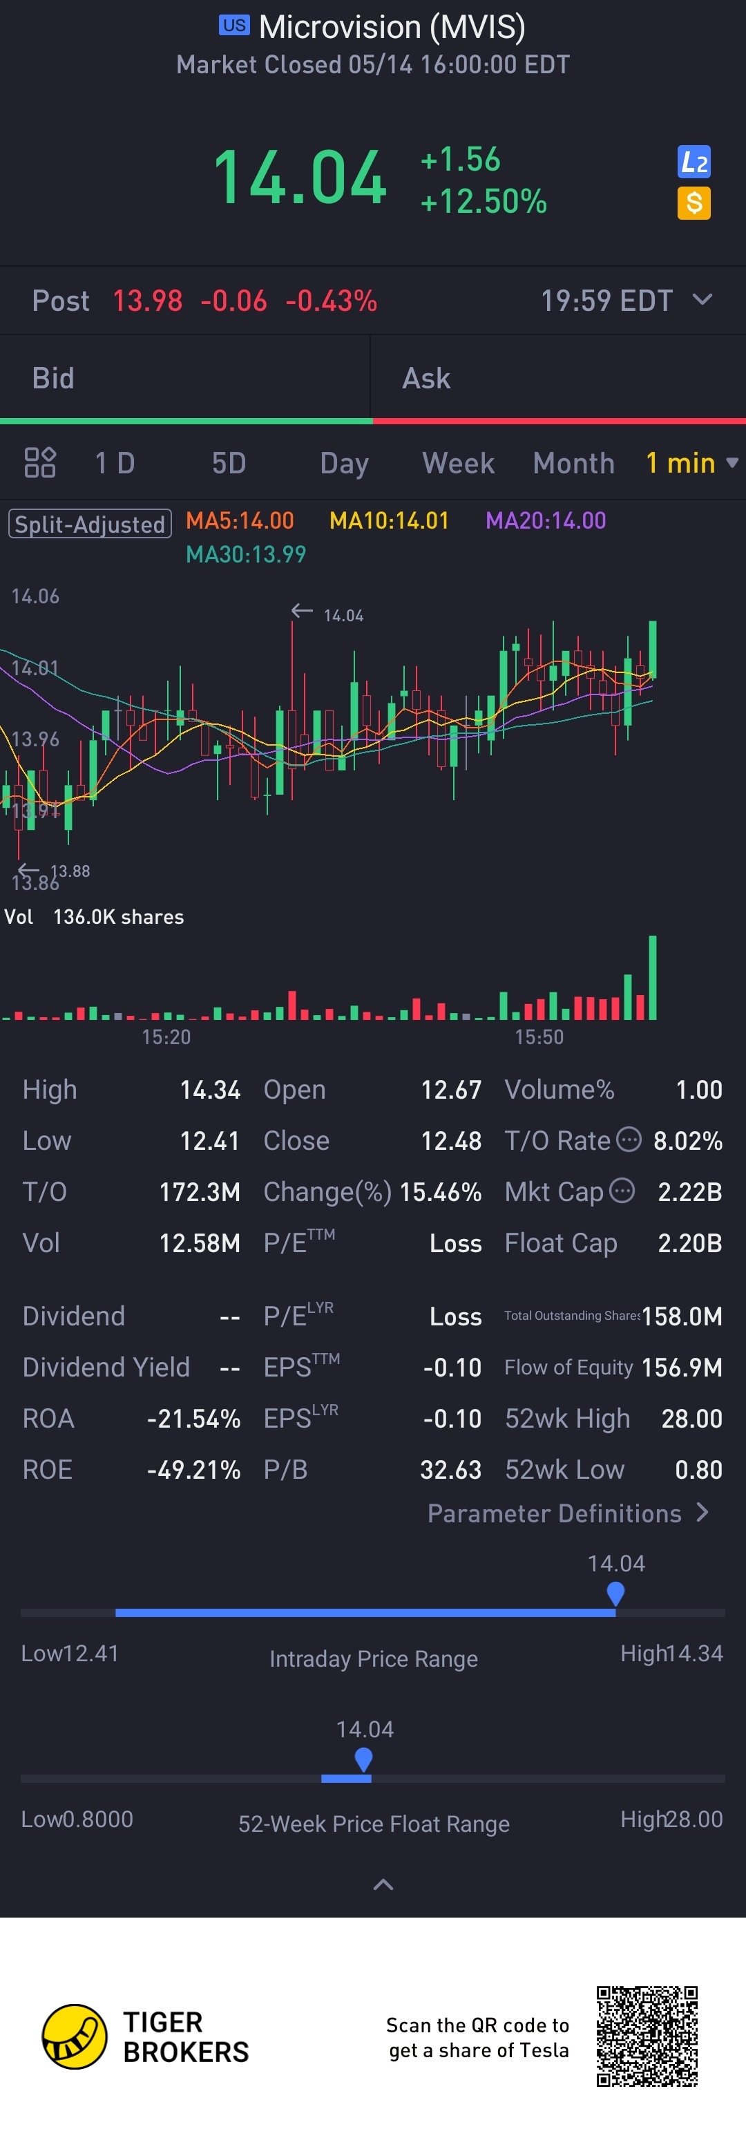Switch to the Day chart tab
Viewport: 746px width, 2156px height.
[344, 463]
